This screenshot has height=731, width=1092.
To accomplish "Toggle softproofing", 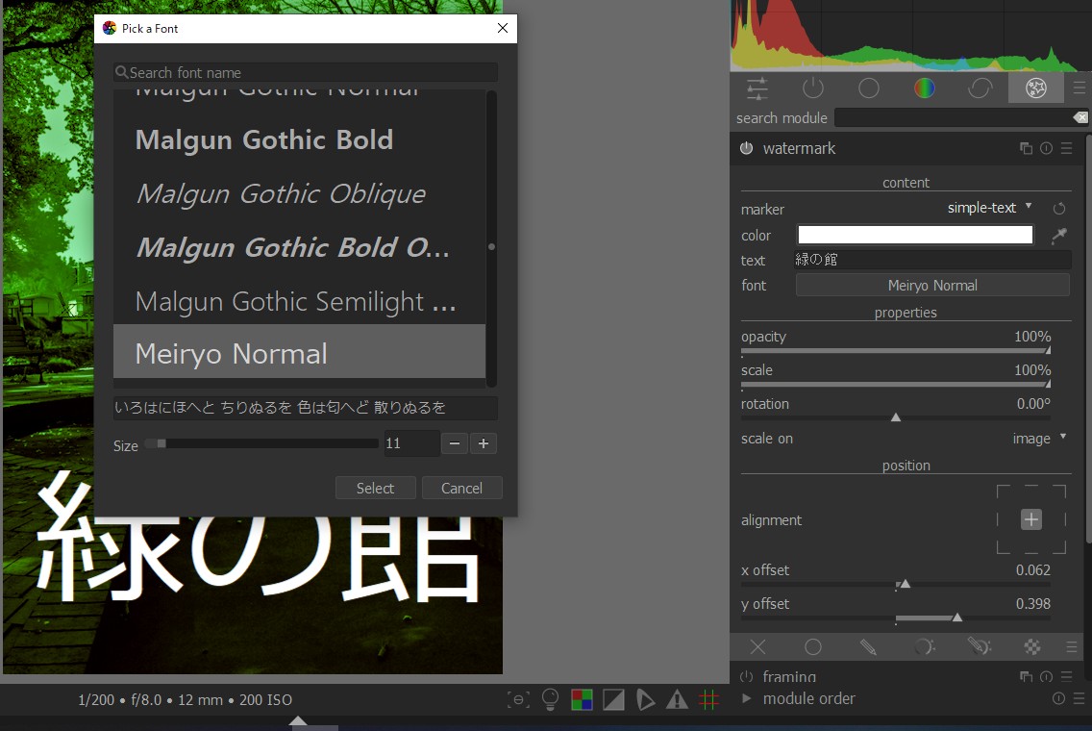I will tap(646, 699).
